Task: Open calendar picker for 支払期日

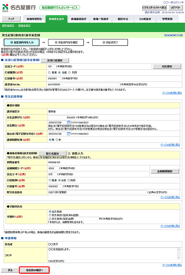Action: coord(69,123)
